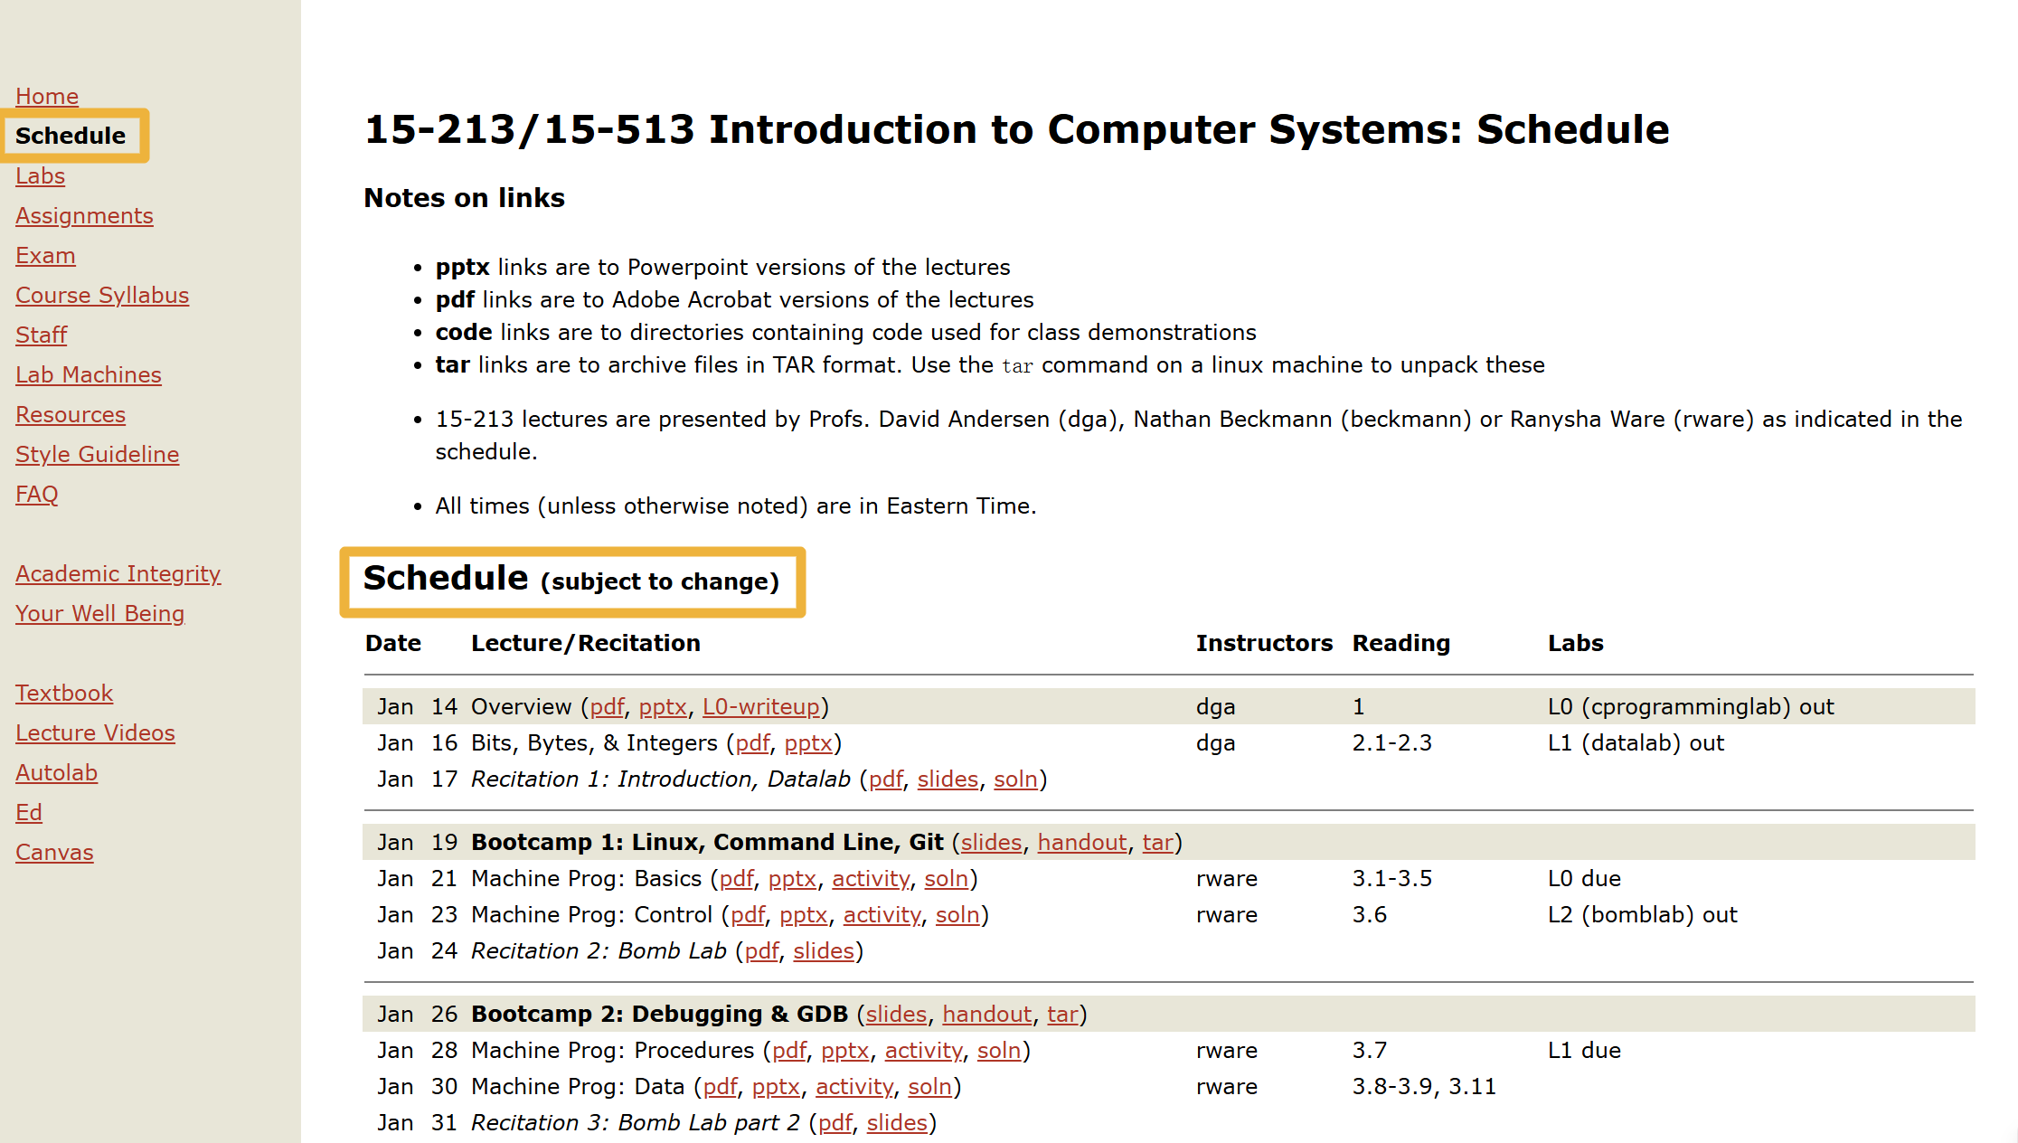Open the L0-writeup link
This screenshot has width=2018, height=1143.
coord(761,706)
